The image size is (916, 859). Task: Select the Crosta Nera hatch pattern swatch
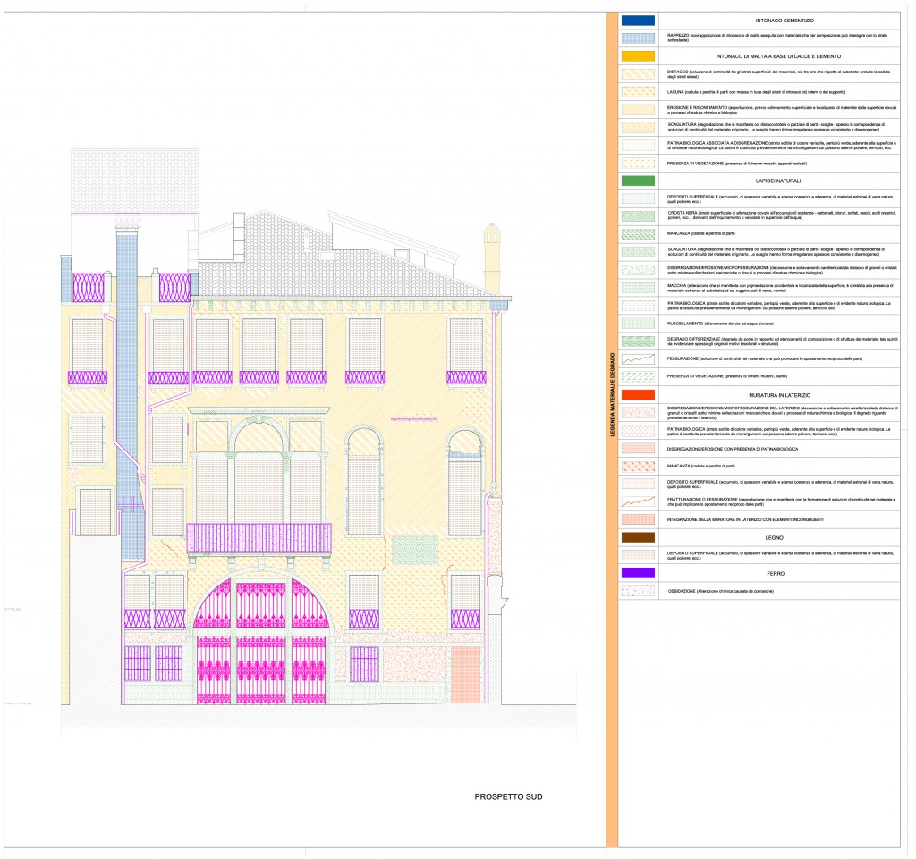[638, 215]
